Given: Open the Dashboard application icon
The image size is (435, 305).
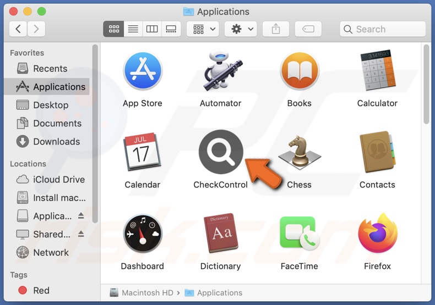Looking at the screenshot, I should click(143, 234).
